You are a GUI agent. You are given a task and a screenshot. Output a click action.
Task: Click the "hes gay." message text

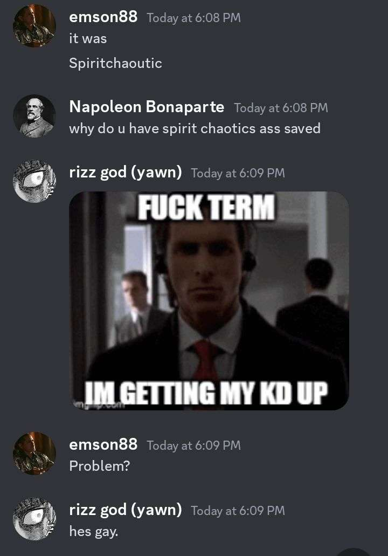(94, 532)
